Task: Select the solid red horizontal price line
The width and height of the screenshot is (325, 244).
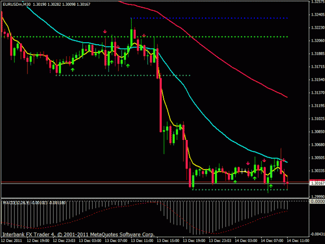Action: click(155, 182)
